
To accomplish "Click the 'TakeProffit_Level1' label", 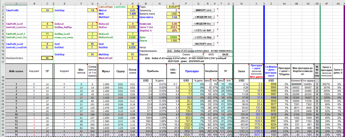I will pyautogui.click(x=14, y=24).
